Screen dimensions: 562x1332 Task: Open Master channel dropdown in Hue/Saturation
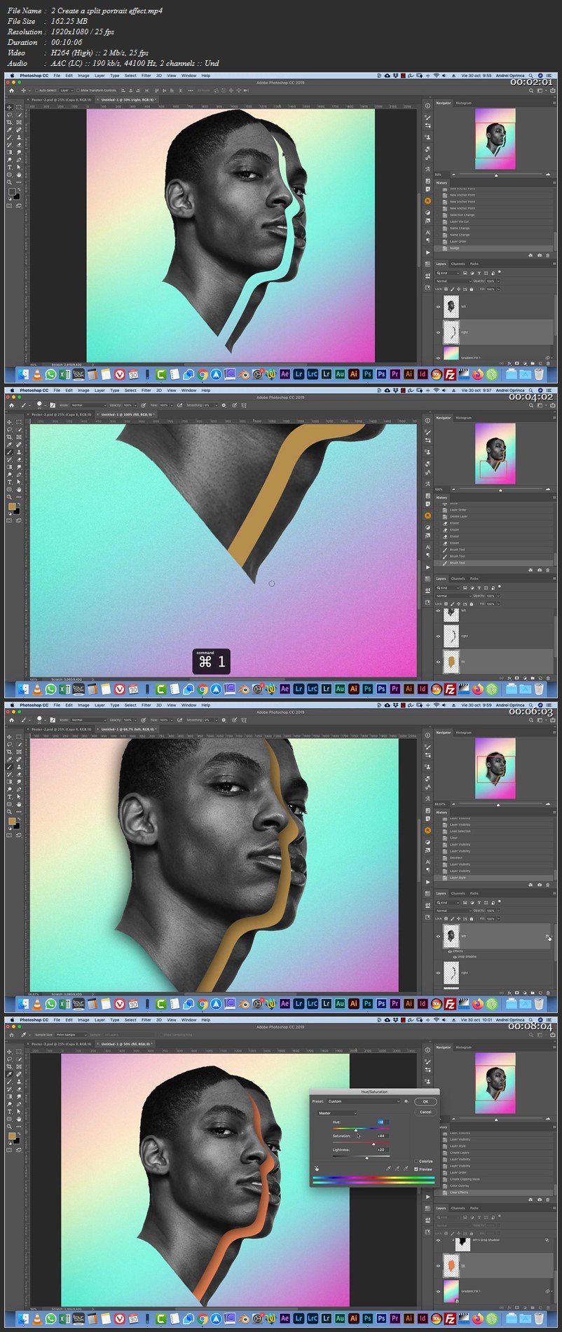click(x=337, y=1113)
